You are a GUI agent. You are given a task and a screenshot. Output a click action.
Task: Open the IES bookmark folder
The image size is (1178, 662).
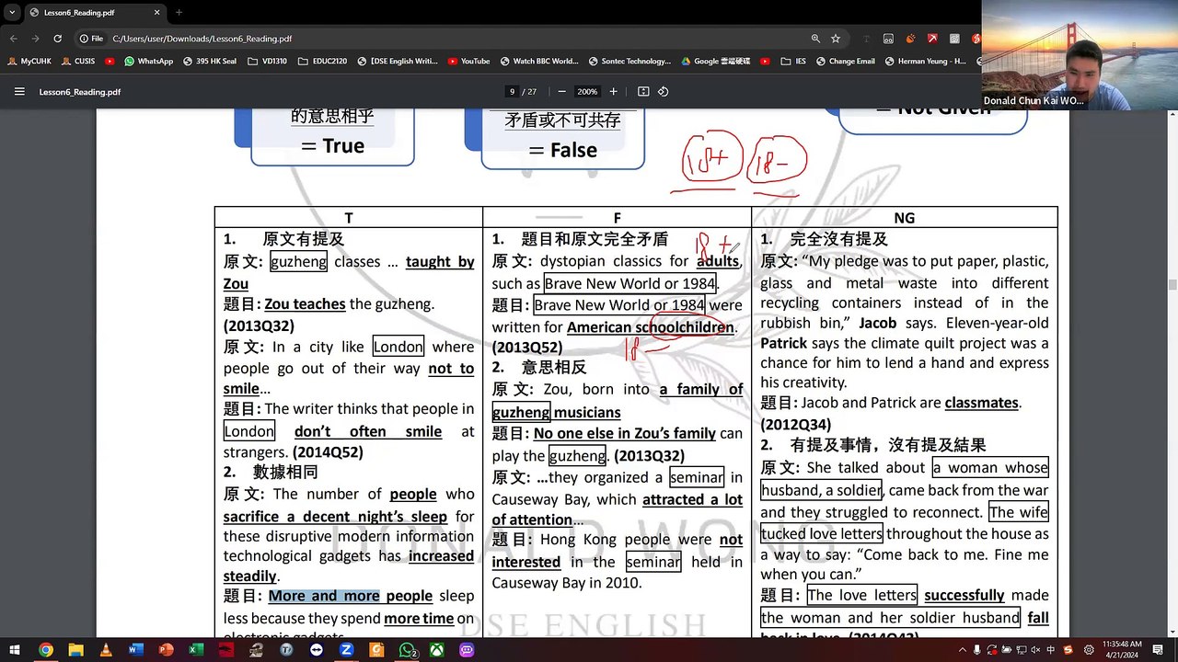coord(793,61)
